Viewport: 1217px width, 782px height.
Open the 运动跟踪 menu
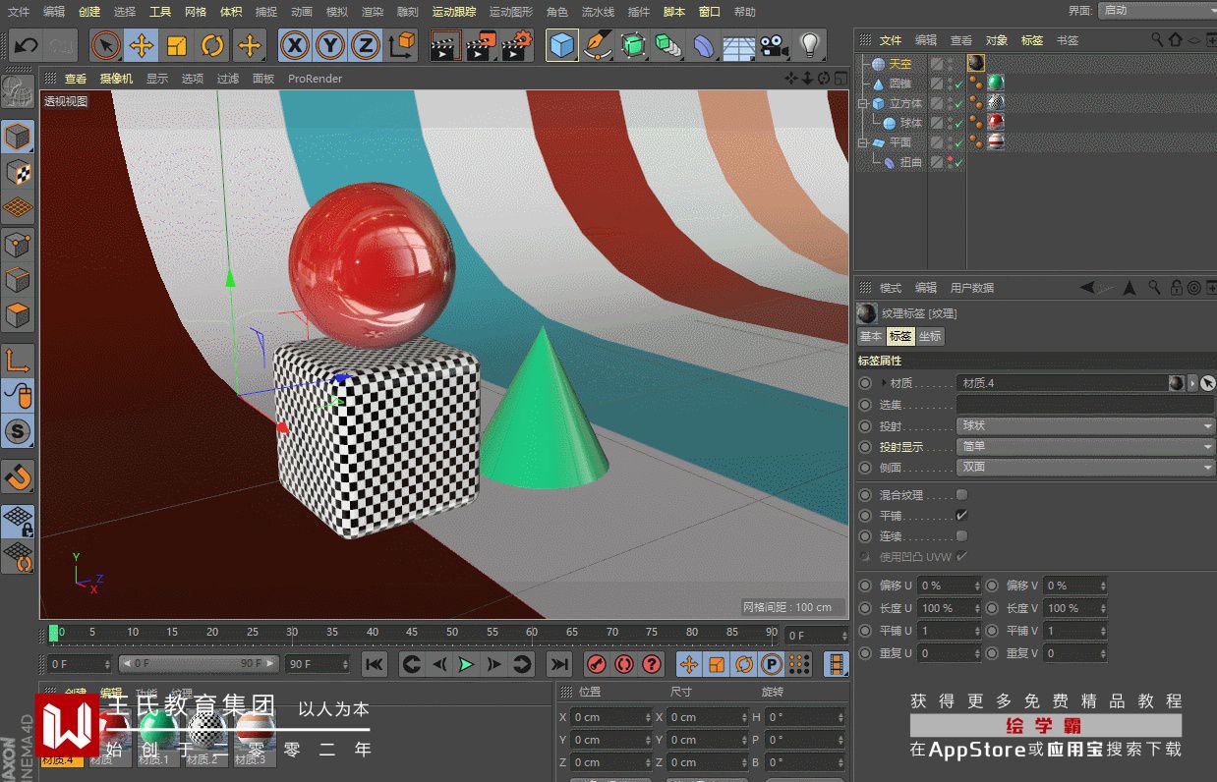(x=453, y=12)
